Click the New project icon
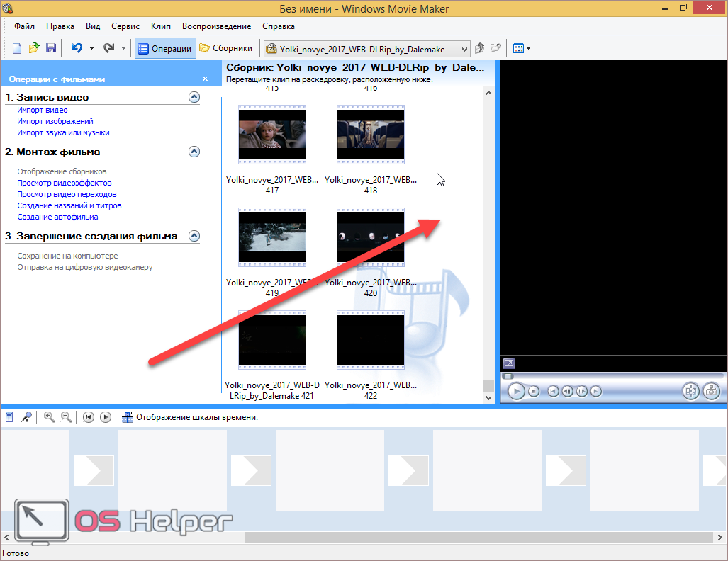Image resolution: width=728 pixels, height=561 pixels. [17, 48]
